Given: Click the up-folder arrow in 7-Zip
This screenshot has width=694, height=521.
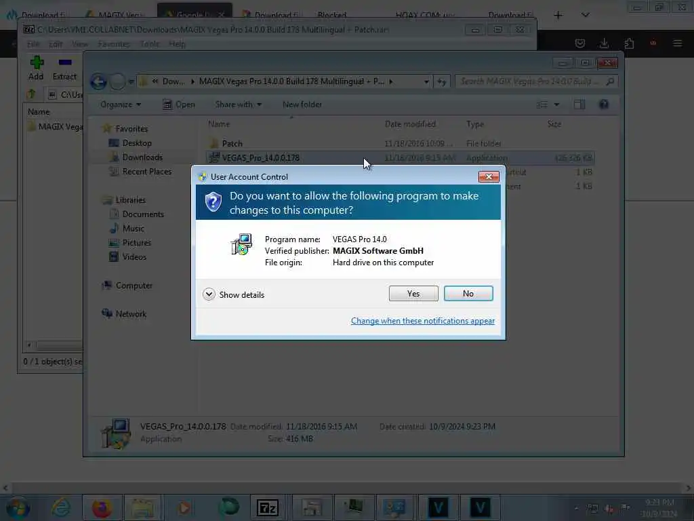Looking at the screenshot, I should (31, 94).
